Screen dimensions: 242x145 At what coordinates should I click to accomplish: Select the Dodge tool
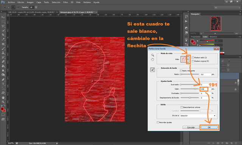click(x=3, y=75)
